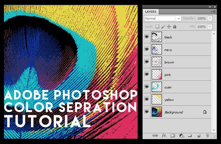
Task: Click the delete layer trash icon
Action: pyautogui.click(x=207, y=136)
